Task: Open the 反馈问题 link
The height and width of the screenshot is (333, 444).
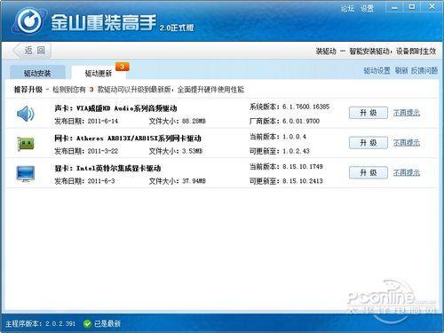Action: 424,70
